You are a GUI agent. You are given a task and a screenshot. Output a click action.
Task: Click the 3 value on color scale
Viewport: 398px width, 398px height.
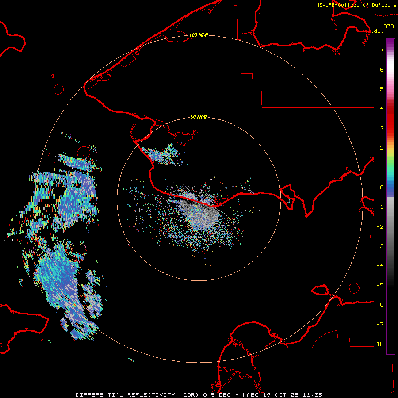[382, 128]
